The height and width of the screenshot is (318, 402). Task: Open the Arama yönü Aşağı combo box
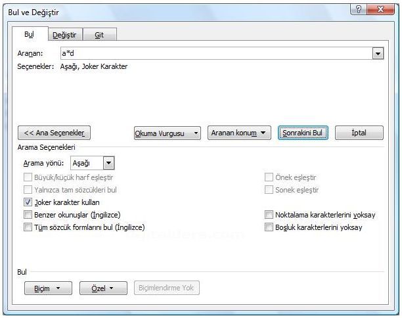pos(93,163)
